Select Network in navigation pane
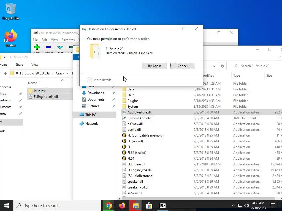The image size is (282, 211). coord(91,124)
